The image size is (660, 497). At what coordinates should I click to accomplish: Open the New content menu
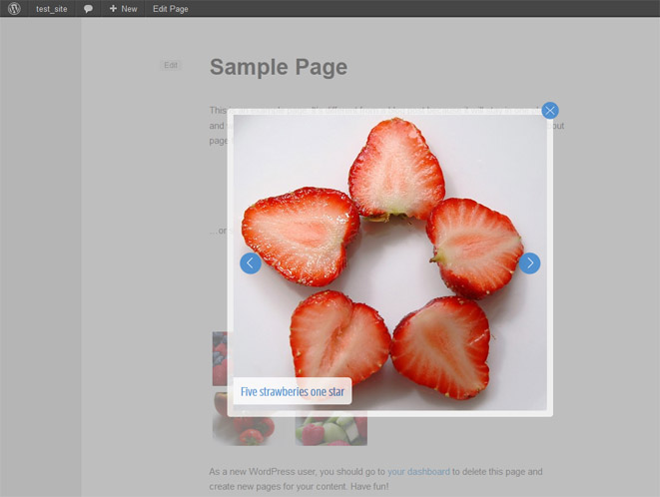124,9
